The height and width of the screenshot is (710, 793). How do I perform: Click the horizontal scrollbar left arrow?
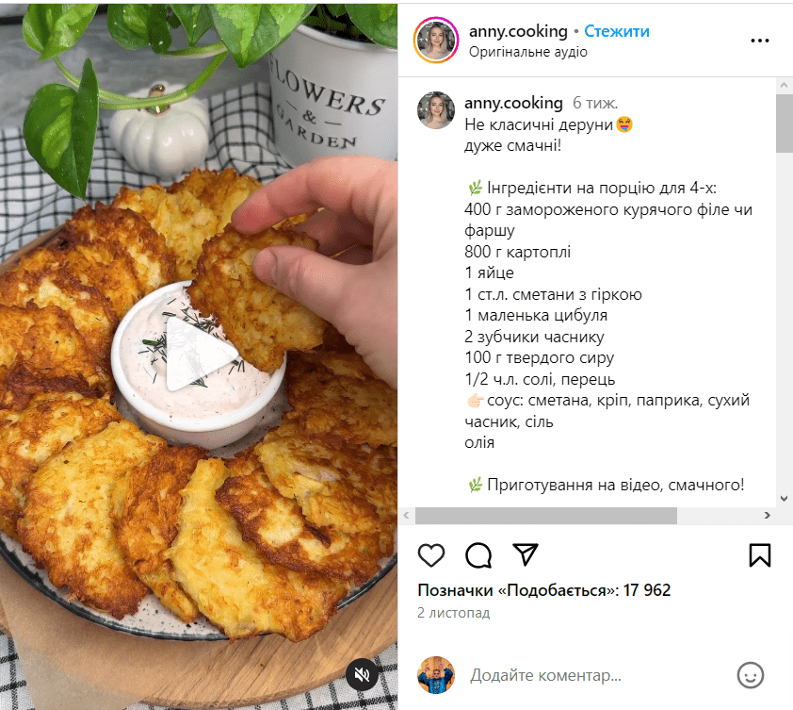click(x=406, y=516)
